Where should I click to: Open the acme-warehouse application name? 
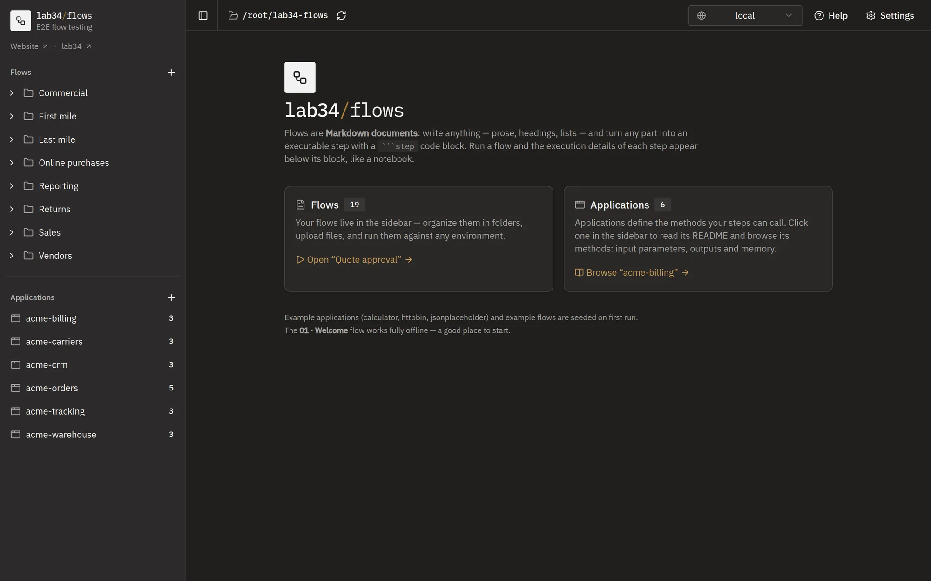point(61,435)
